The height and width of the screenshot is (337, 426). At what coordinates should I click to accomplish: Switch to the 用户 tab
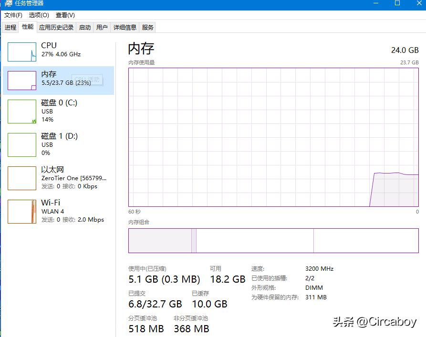(x=102, y=28)
